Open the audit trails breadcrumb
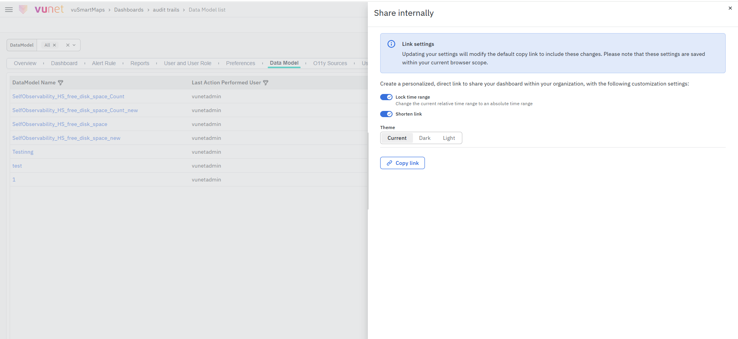This screenshot has height=339, width=738. click(x=166, y=10)
